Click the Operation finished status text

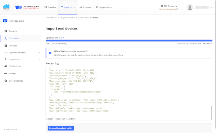pos(54,38)
